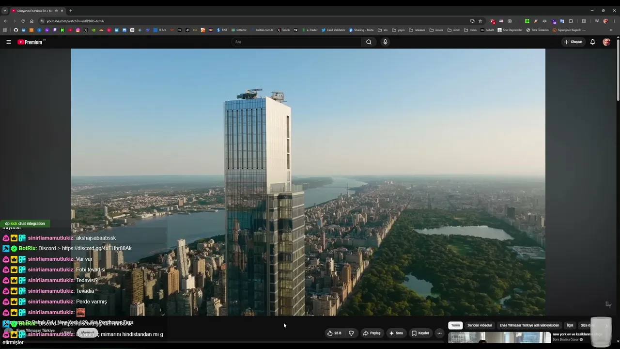
Task: Open the Türk Telekom bookmark
Action: pos(538,30)
